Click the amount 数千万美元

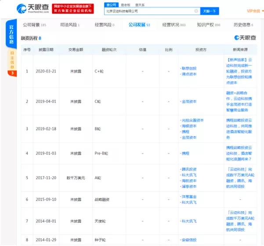click(76, 178)
